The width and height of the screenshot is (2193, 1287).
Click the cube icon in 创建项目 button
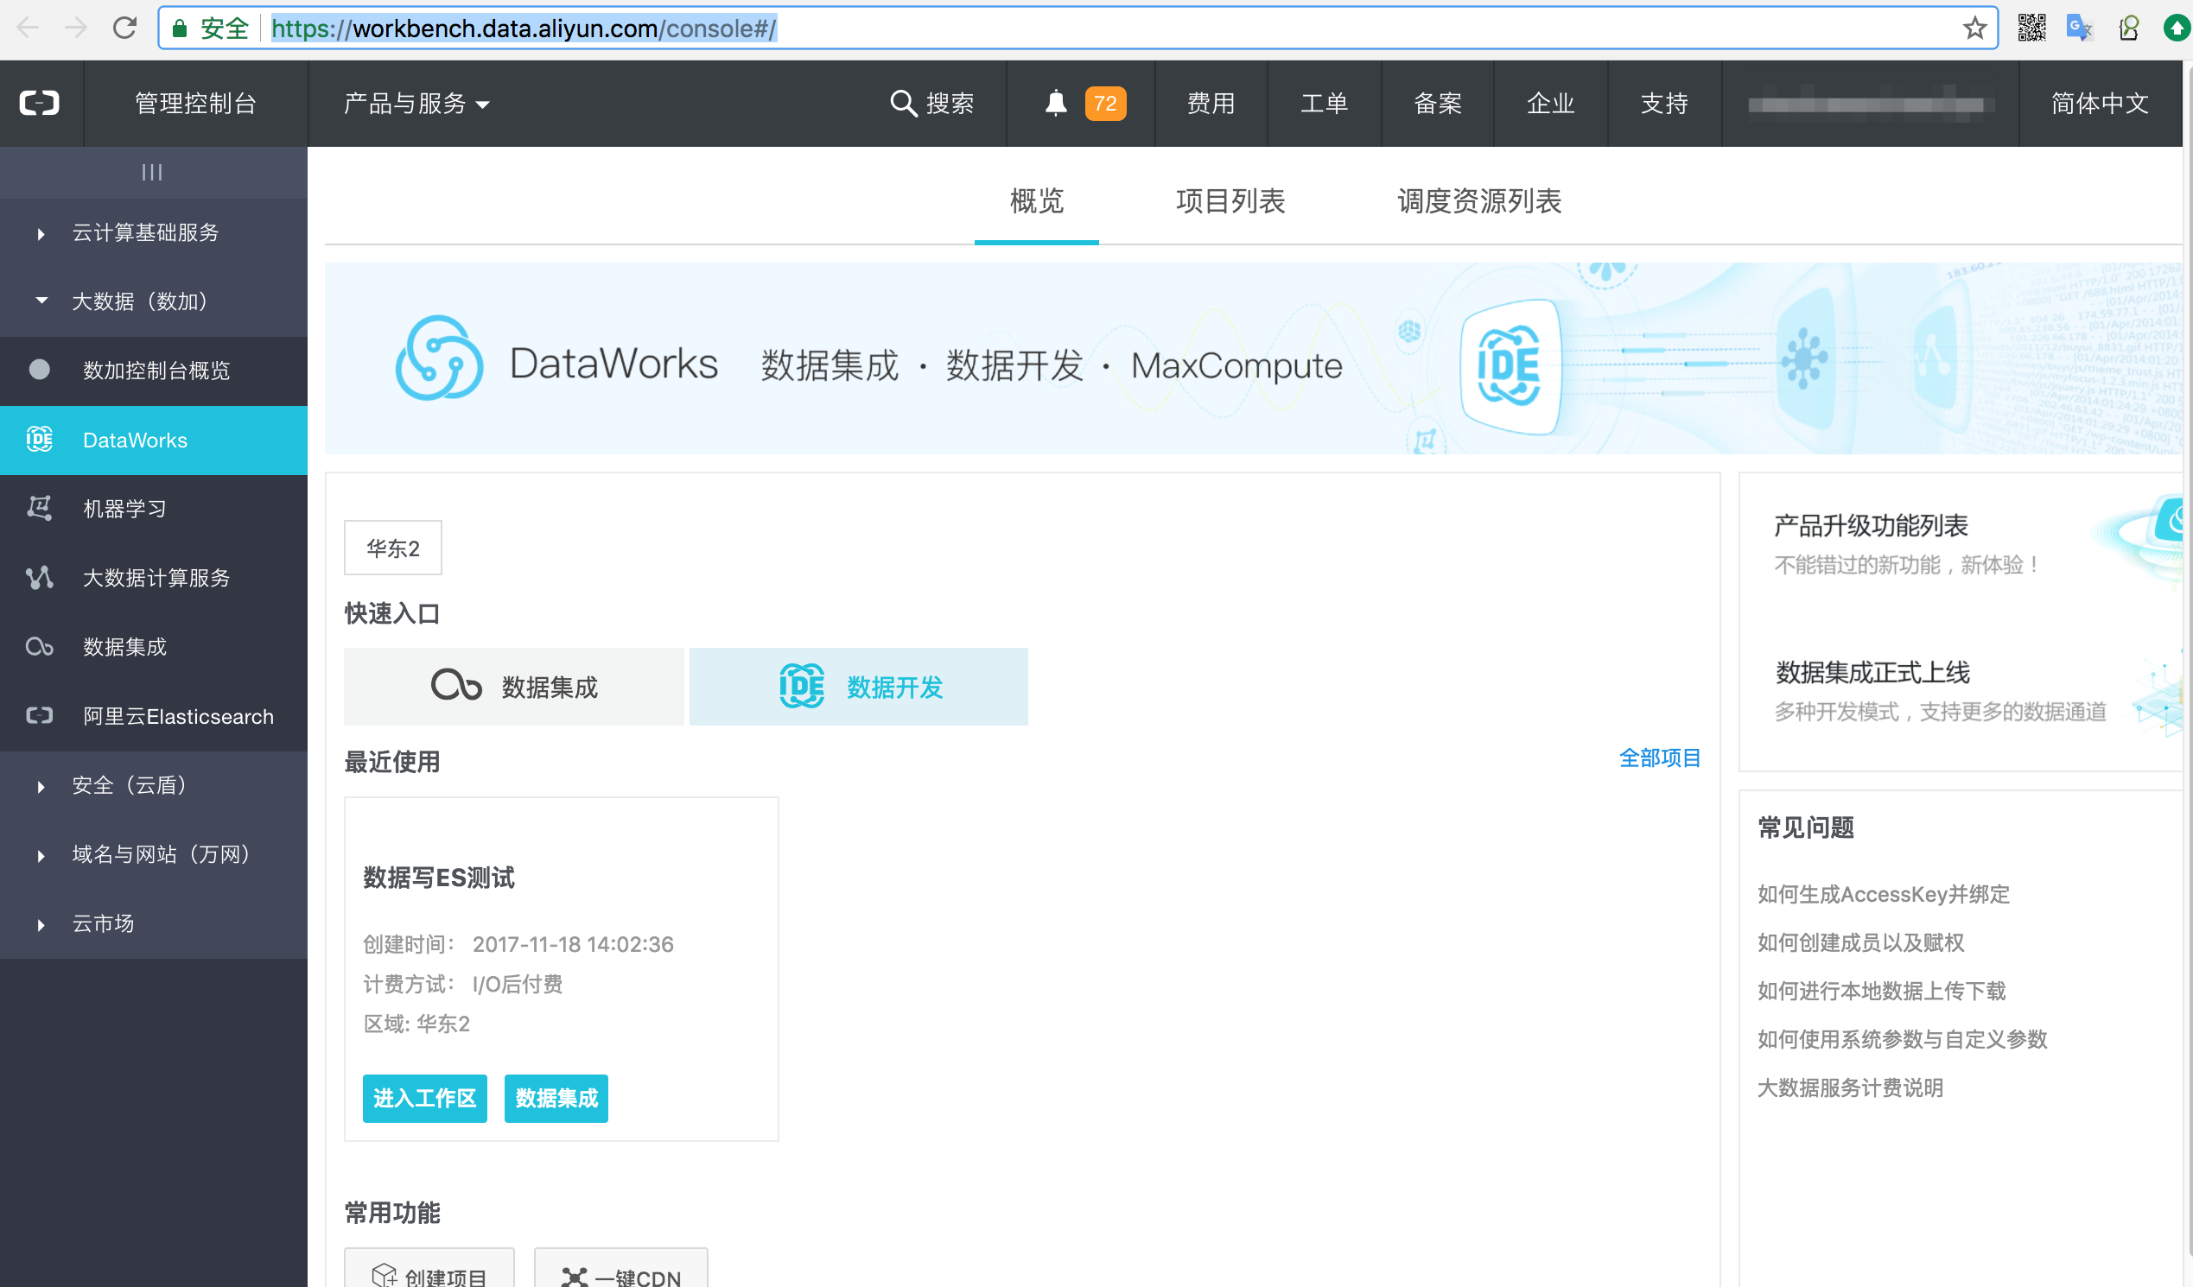click(x=384, y=1276)
